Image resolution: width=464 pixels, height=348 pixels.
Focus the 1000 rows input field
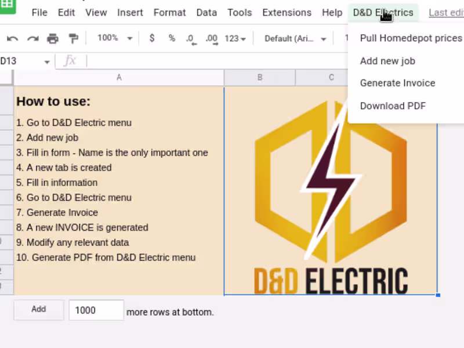click(96, 310)
